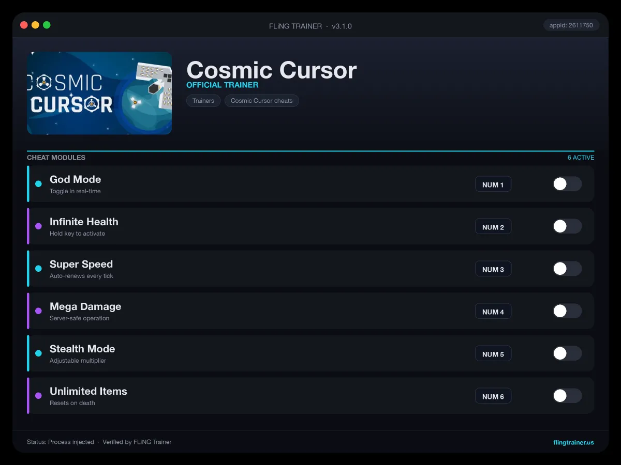Click the NUM 1 hotkey button

click(x=493, y=184)
